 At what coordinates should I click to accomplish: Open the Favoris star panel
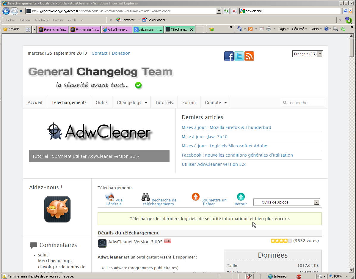(11, 29)
